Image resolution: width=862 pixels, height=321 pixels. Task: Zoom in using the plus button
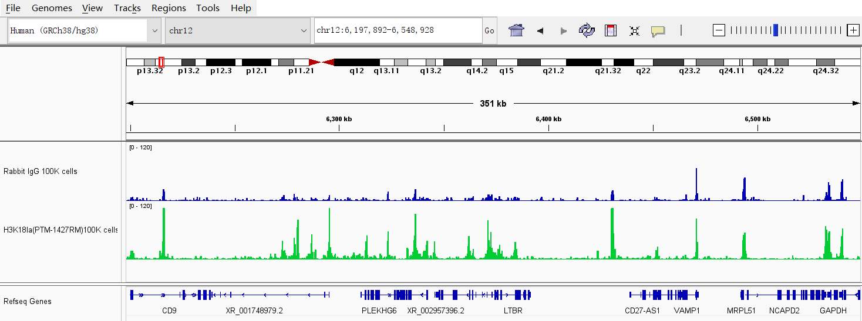pos(853,30)
